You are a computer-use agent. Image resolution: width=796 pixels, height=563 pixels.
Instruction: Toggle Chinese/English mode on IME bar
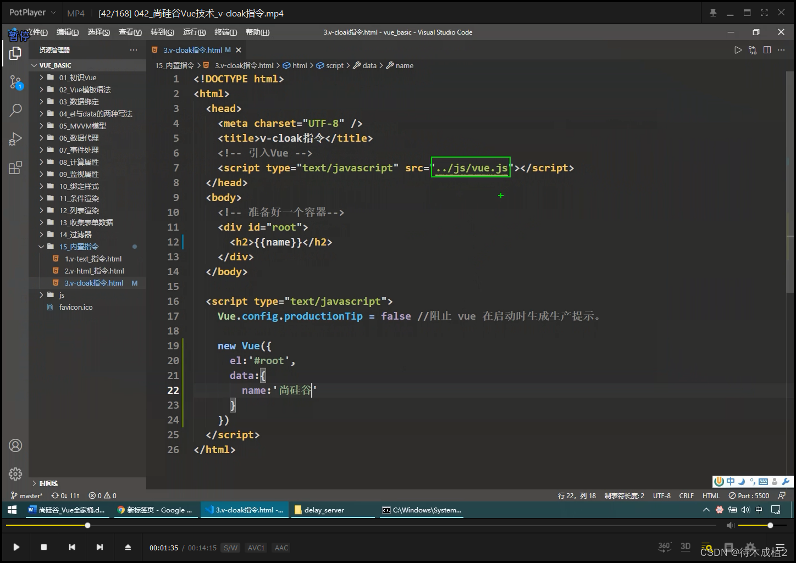pos(731,482)
